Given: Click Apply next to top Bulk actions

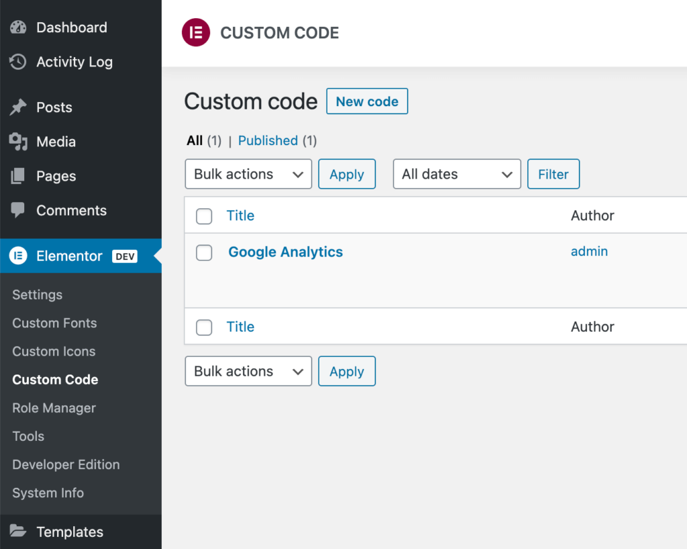Looking at the screenshot, I should click(x=347, y=174).
